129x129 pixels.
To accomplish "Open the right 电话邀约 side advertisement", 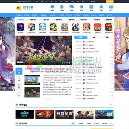I will click(x=122, y=54).
